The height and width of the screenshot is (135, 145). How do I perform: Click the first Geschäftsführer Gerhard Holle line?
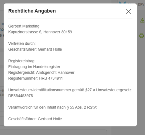(x=35, y=49)
